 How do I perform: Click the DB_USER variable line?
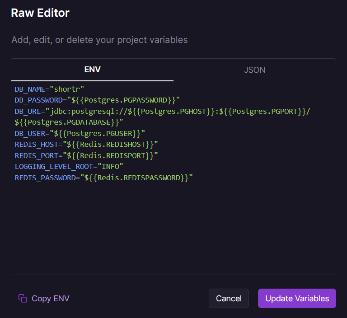[x=80, y=134]
